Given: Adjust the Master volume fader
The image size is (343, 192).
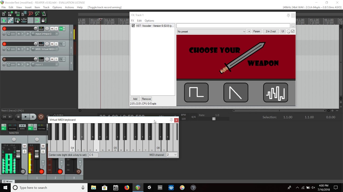Looking at the screenshot, I should pos(18,154).
